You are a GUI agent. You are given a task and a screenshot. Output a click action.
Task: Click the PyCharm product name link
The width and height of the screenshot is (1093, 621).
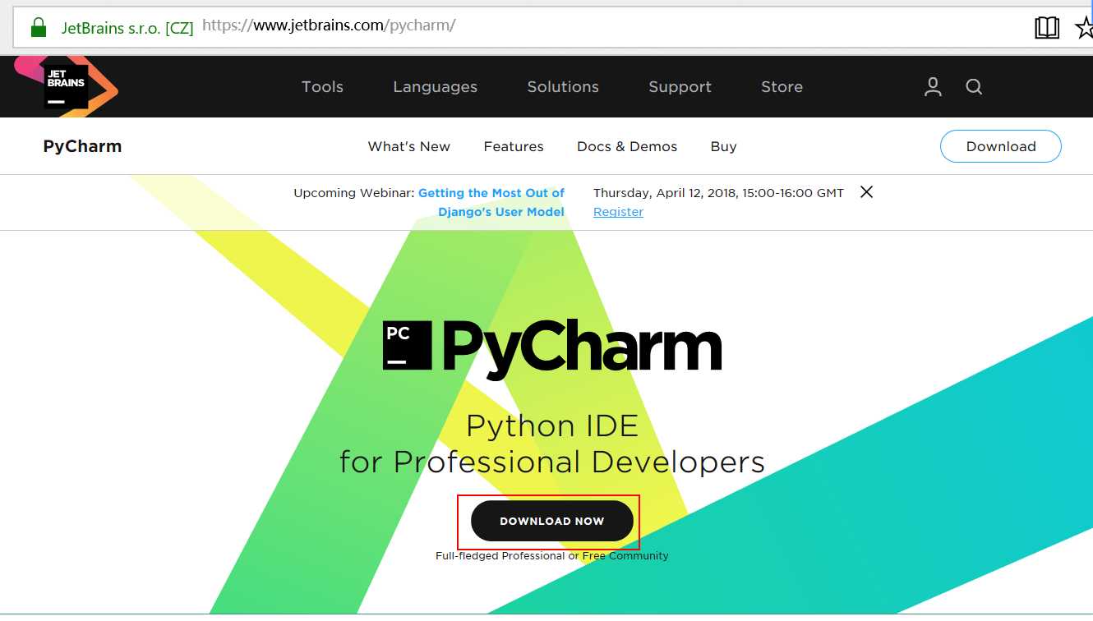82,146
